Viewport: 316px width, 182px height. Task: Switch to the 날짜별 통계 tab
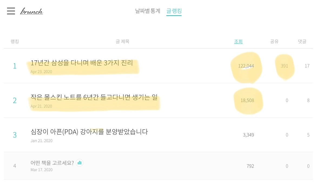tap(148, 11)
